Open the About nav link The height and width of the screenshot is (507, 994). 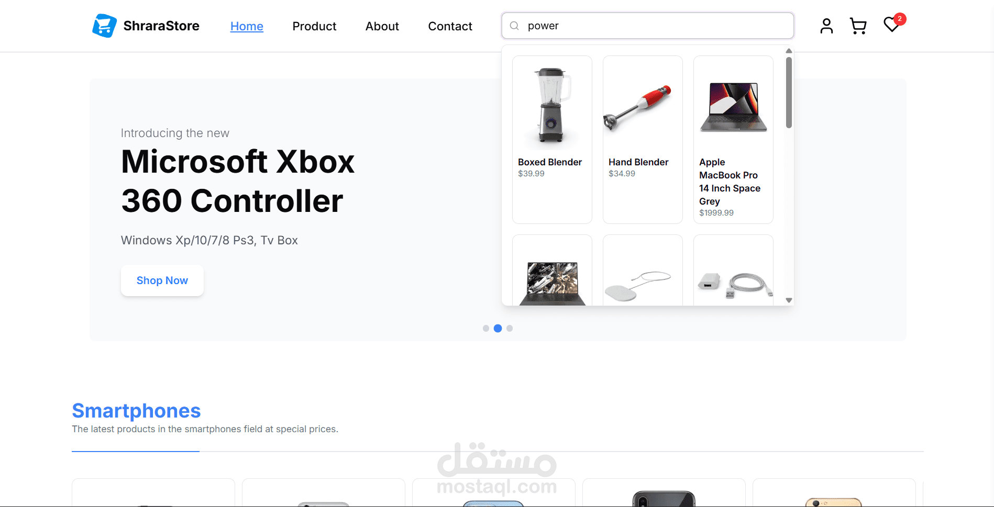point(382,26)
